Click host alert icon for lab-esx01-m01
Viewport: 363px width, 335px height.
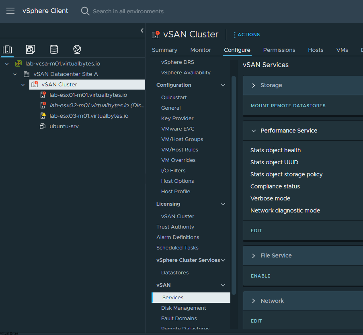tap(43, 95)
